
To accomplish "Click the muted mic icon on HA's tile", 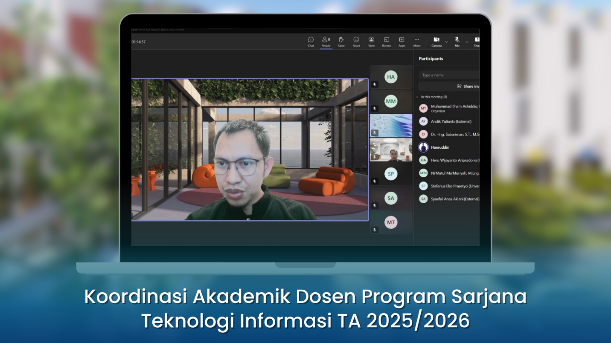I will pos(375,84).
